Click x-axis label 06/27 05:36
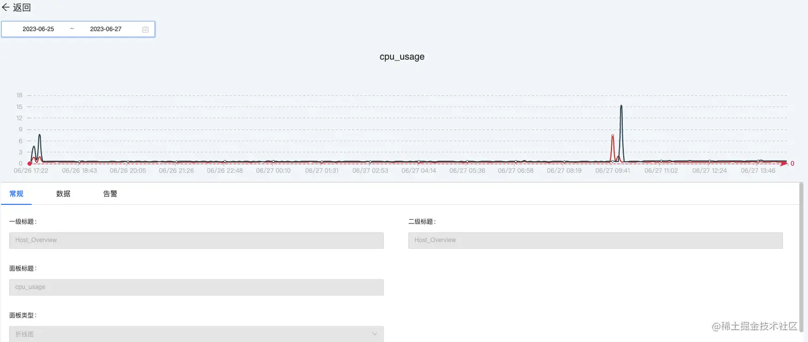808x342 pixels. coord(467,171)
